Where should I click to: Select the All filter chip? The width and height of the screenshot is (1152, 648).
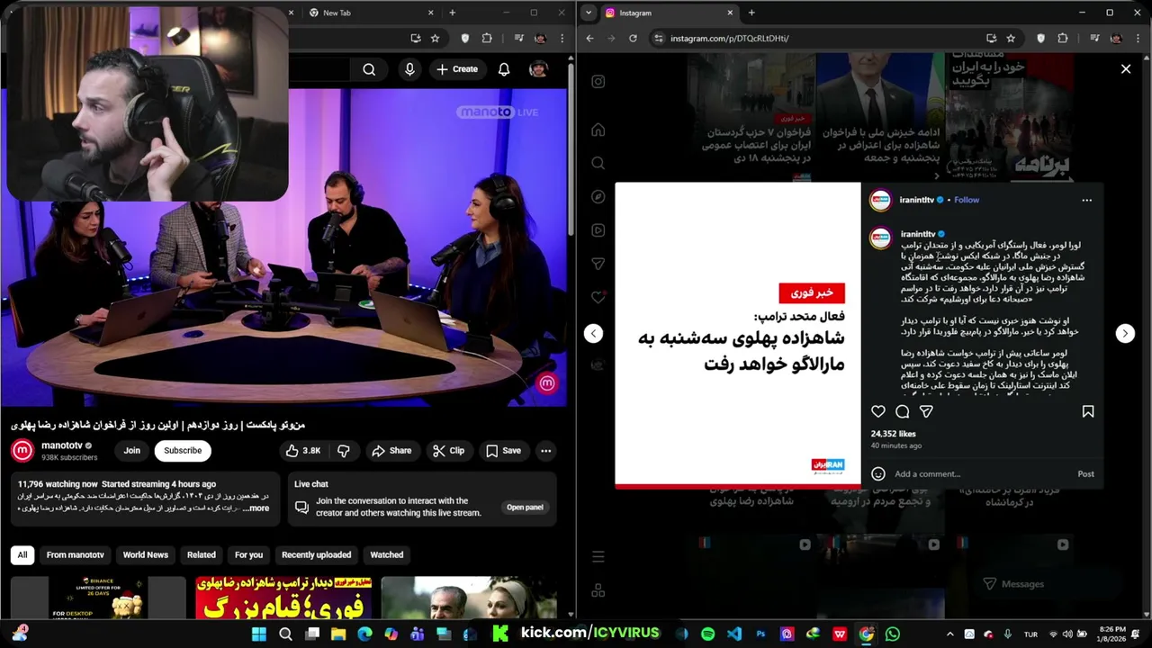click(x=22, y=555)
